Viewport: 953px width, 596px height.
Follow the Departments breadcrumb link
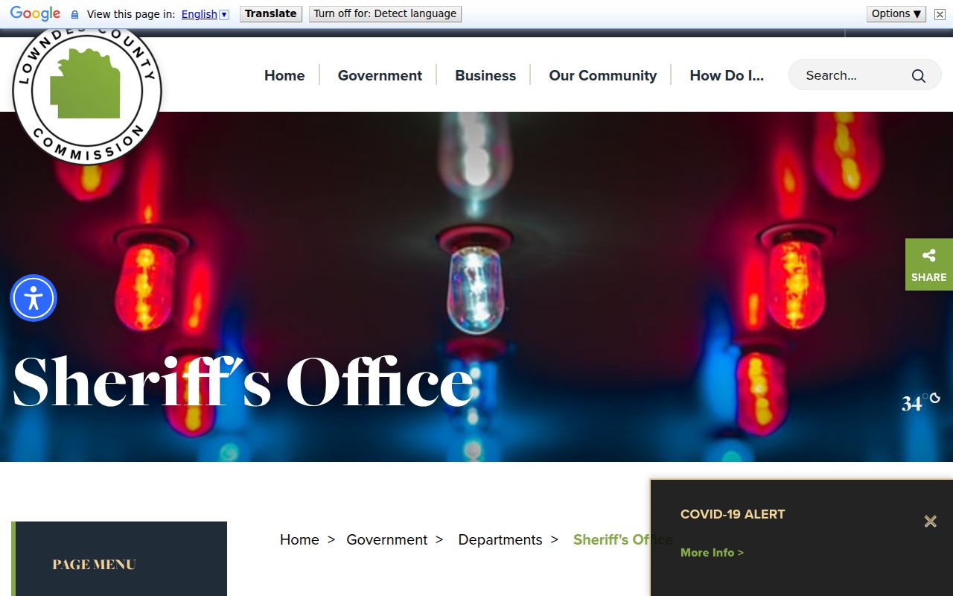tap(500, 539)
